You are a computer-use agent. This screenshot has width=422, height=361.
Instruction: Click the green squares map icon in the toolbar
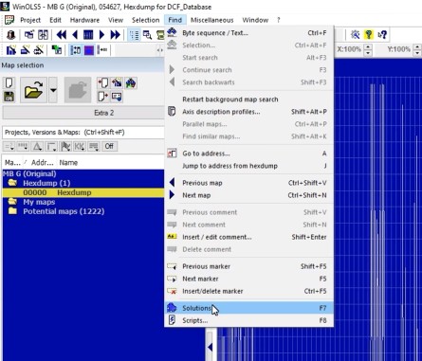pos(57,50)
